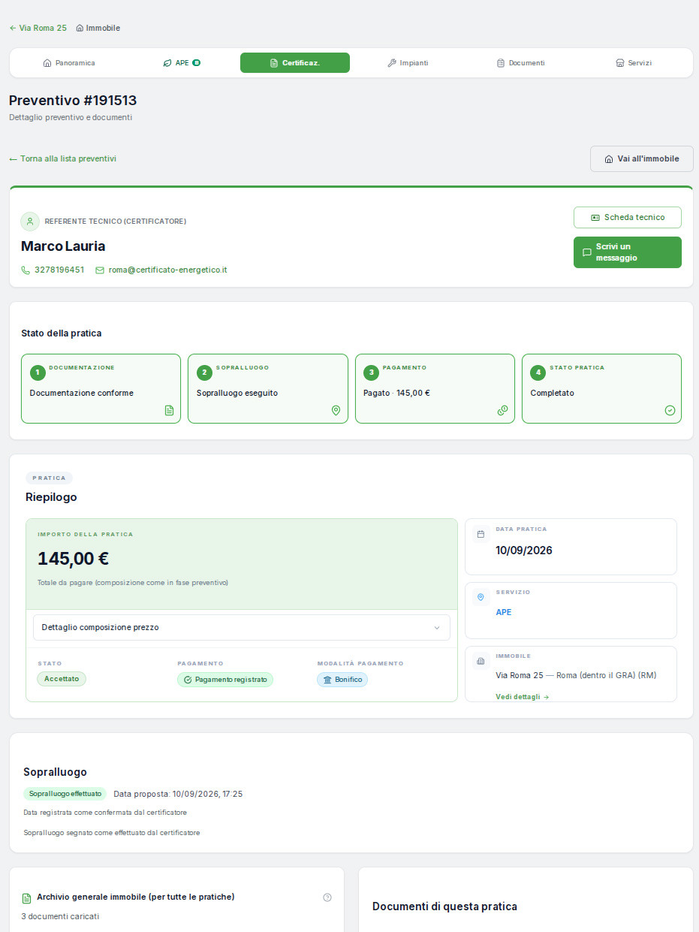
Task: Click the Bonifico payment badge
Action: pos(342,680)
